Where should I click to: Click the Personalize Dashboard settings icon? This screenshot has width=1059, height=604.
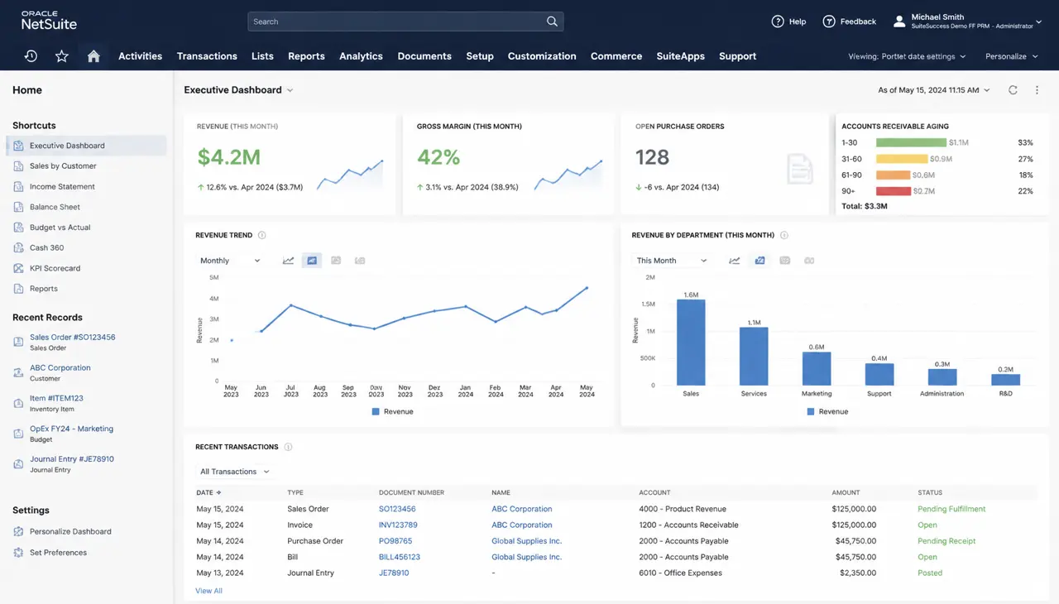[18, 531]
